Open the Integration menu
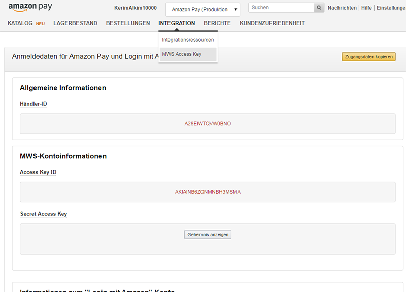 pos(177,23)
